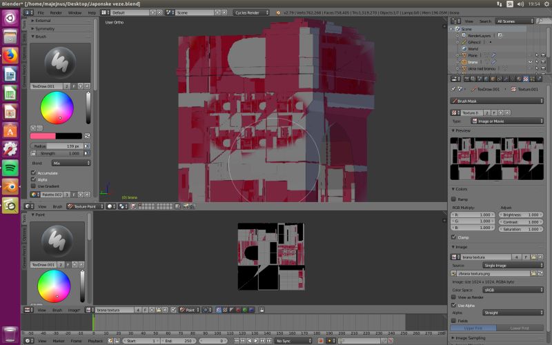Swap foreground and background brush colors

point(88,136)
